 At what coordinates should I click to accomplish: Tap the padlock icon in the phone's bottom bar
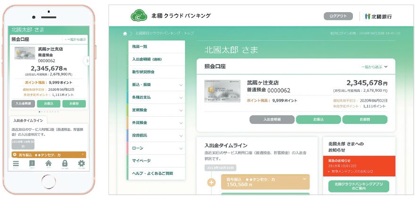(65, 163)
